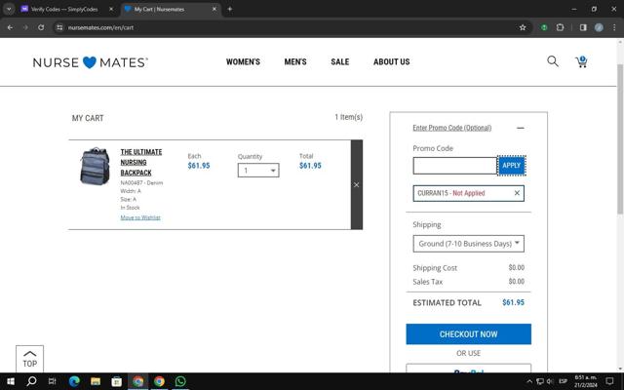Open the browser extensions puzzle icon
This screenshot has width=624, height=390.
click(x=560, y=27)
